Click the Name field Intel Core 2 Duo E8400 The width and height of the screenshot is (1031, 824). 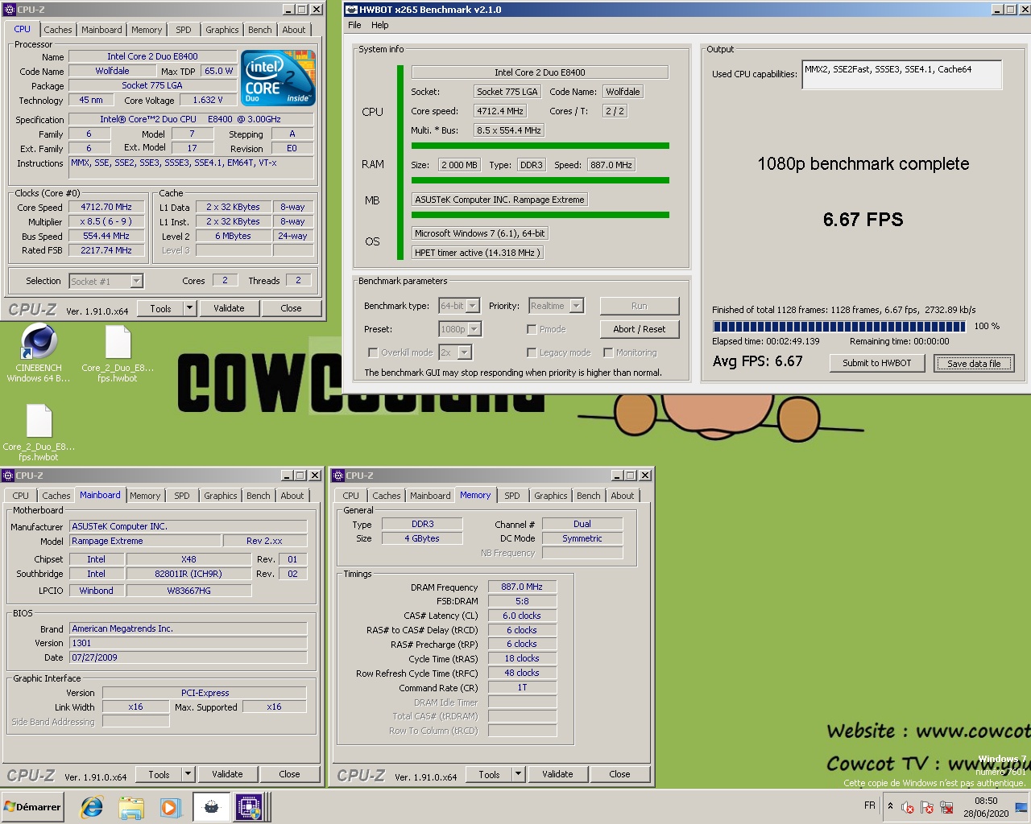[152, 56]
